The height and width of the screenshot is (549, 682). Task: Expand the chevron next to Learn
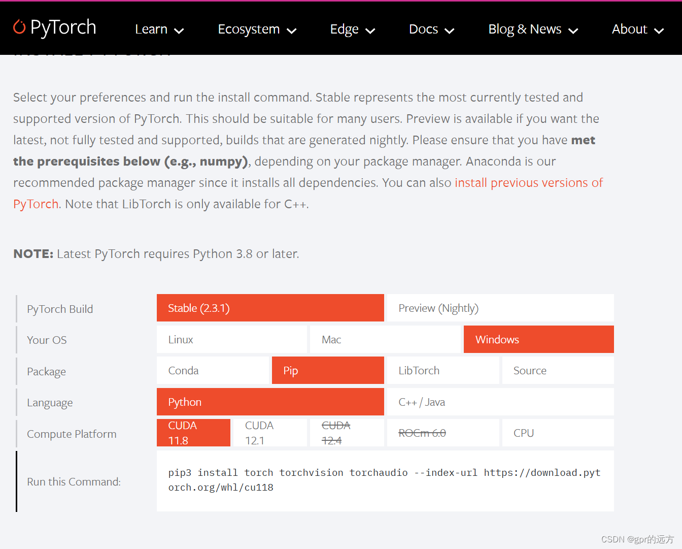179,31
